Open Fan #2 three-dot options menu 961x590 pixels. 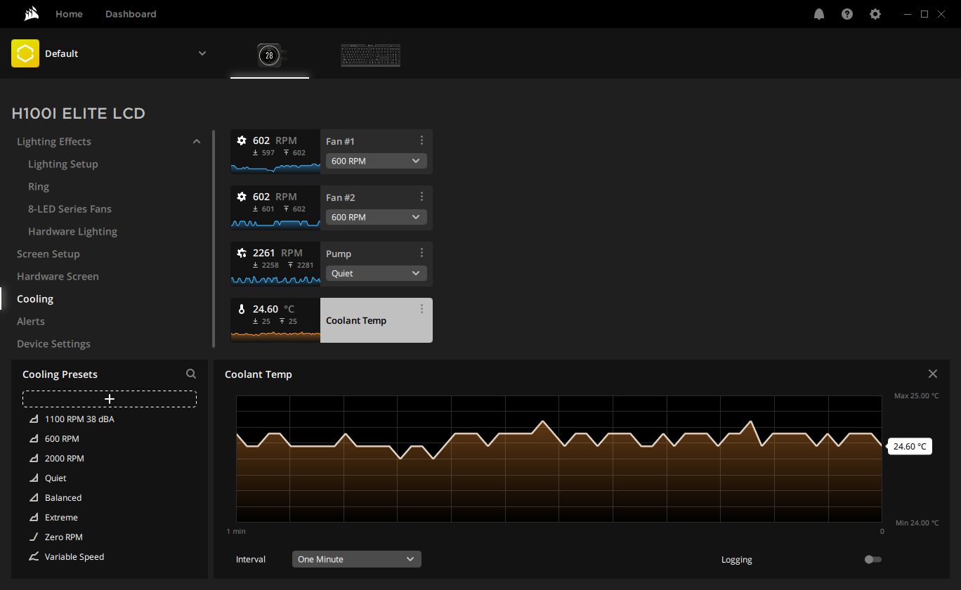[421, 197]
